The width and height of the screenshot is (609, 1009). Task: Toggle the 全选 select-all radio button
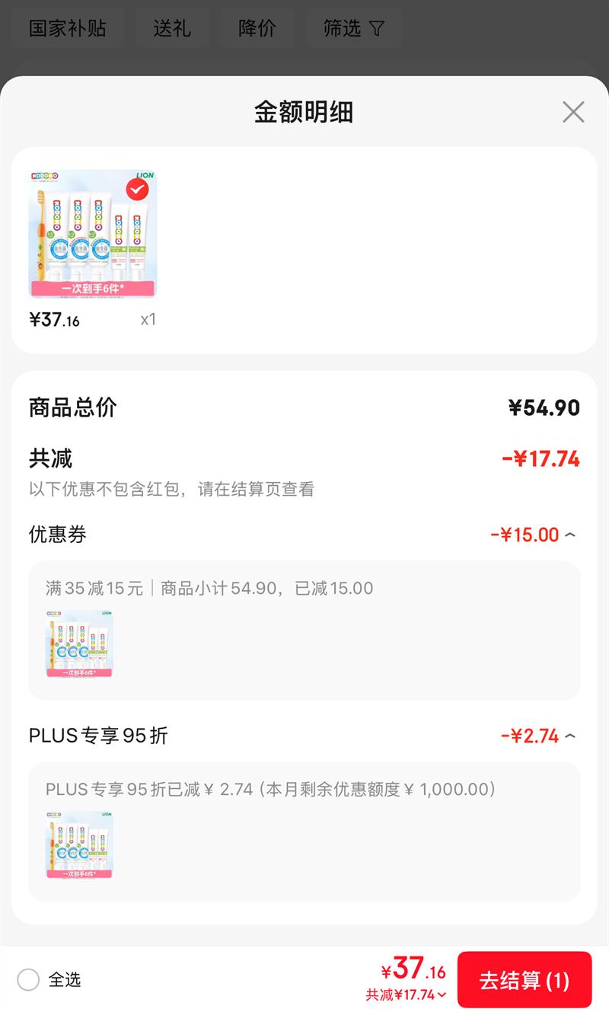[28, 979]
